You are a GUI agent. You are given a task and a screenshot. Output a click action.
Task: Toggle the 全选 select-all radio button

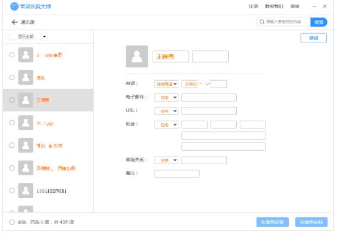pos(12,222)
